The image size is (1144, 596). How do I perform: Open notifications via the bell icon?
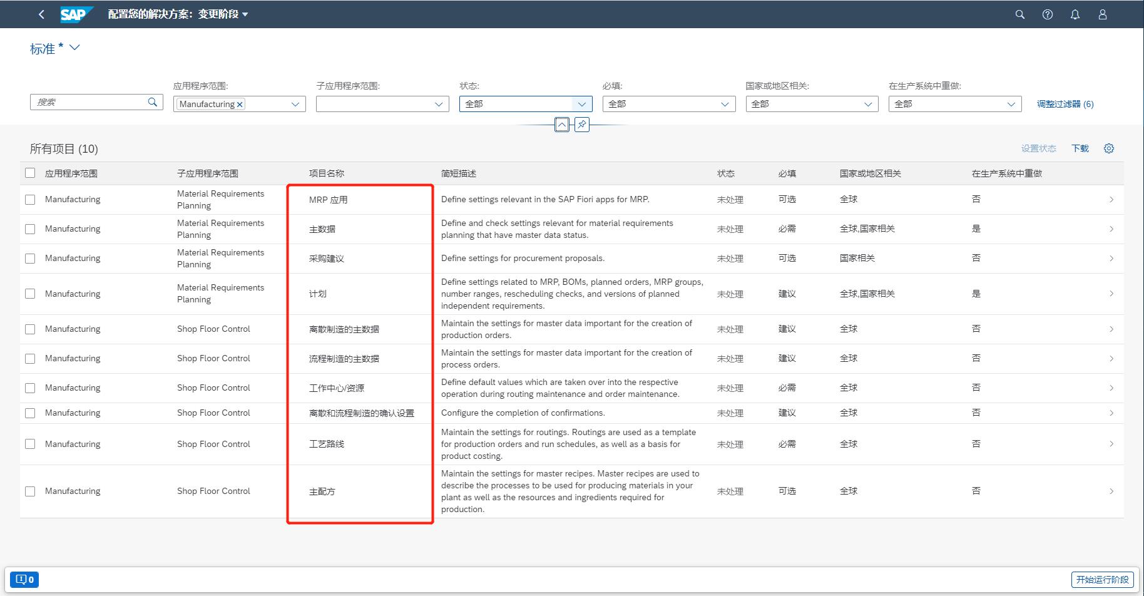(x=1075, y=14)
